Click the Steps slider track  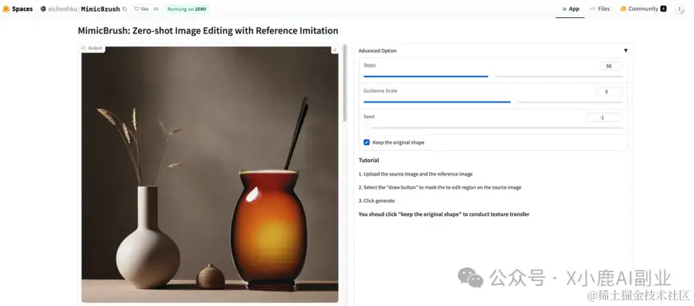(493, 76)
